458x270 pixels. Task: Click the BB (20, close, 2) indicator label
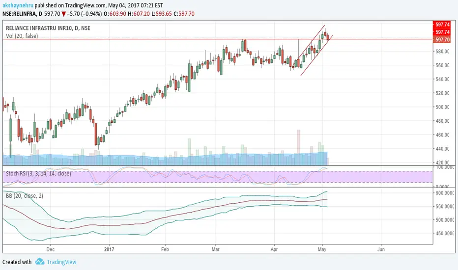(x=25, y=195)
